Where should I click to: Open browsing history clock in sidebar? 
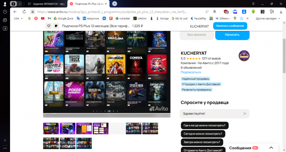tap(5, 12)
